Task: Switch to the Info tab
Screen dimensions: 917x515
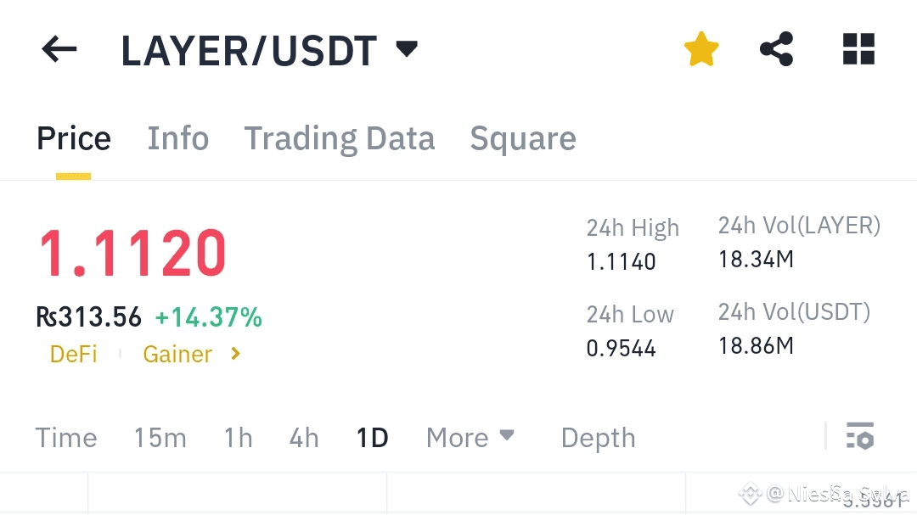Action: (177, 138)
